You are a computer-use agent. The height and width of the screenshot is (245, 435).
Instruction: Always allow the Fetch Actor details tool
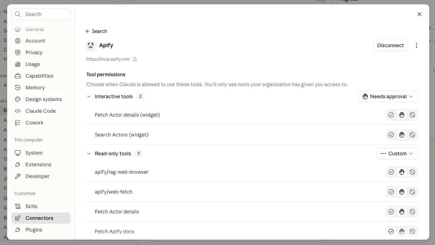point(391,212)
